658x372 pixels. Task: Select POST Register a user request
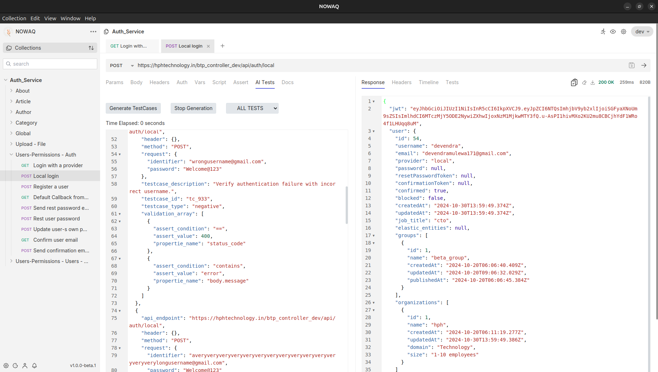[50, 187]
